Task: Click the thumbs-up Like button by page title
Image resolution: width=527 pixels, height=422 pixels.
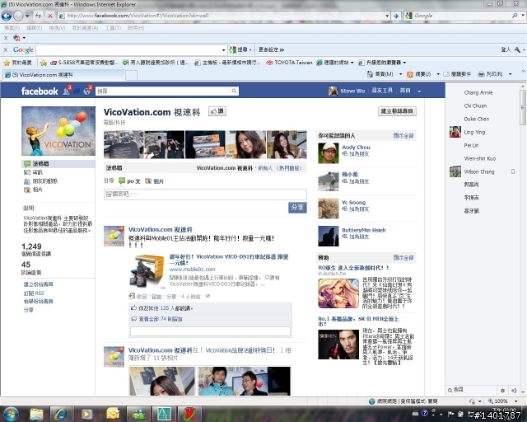Action: 217,111
